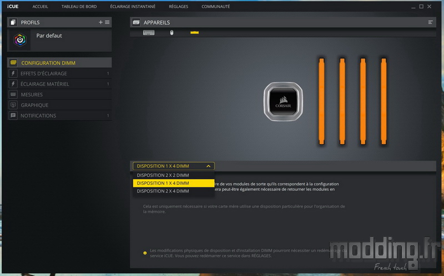Open RÉGLAGES menu
This screenshot has height=276, width=444.
coord(178,7)
